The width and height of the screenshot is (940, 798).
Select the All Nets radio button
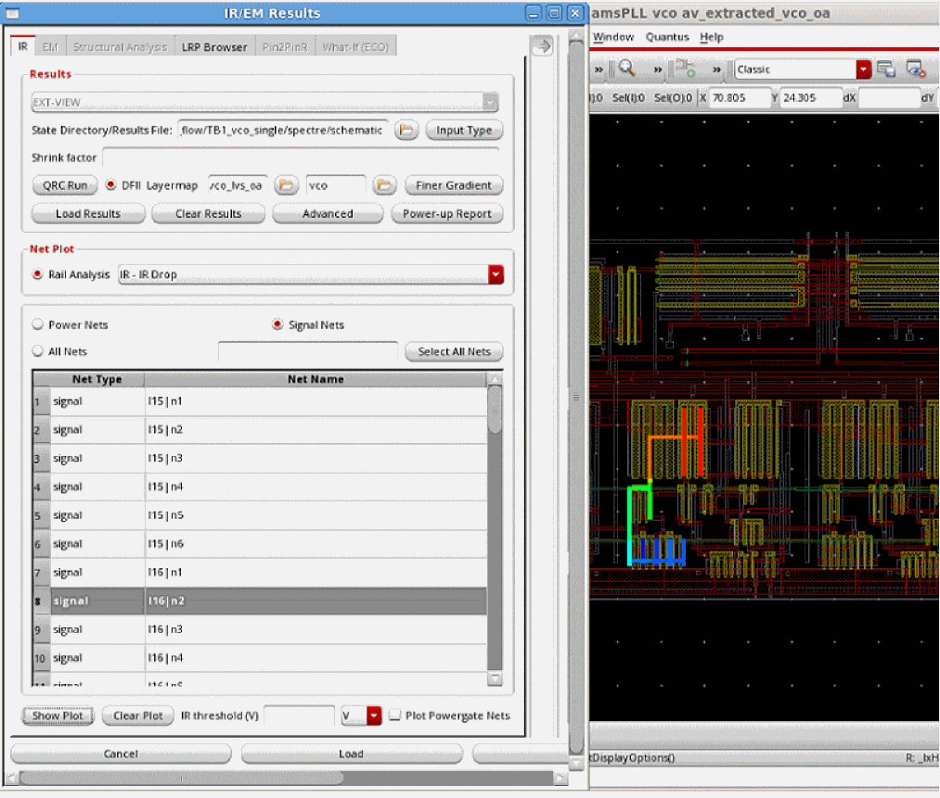pos(38,351)
